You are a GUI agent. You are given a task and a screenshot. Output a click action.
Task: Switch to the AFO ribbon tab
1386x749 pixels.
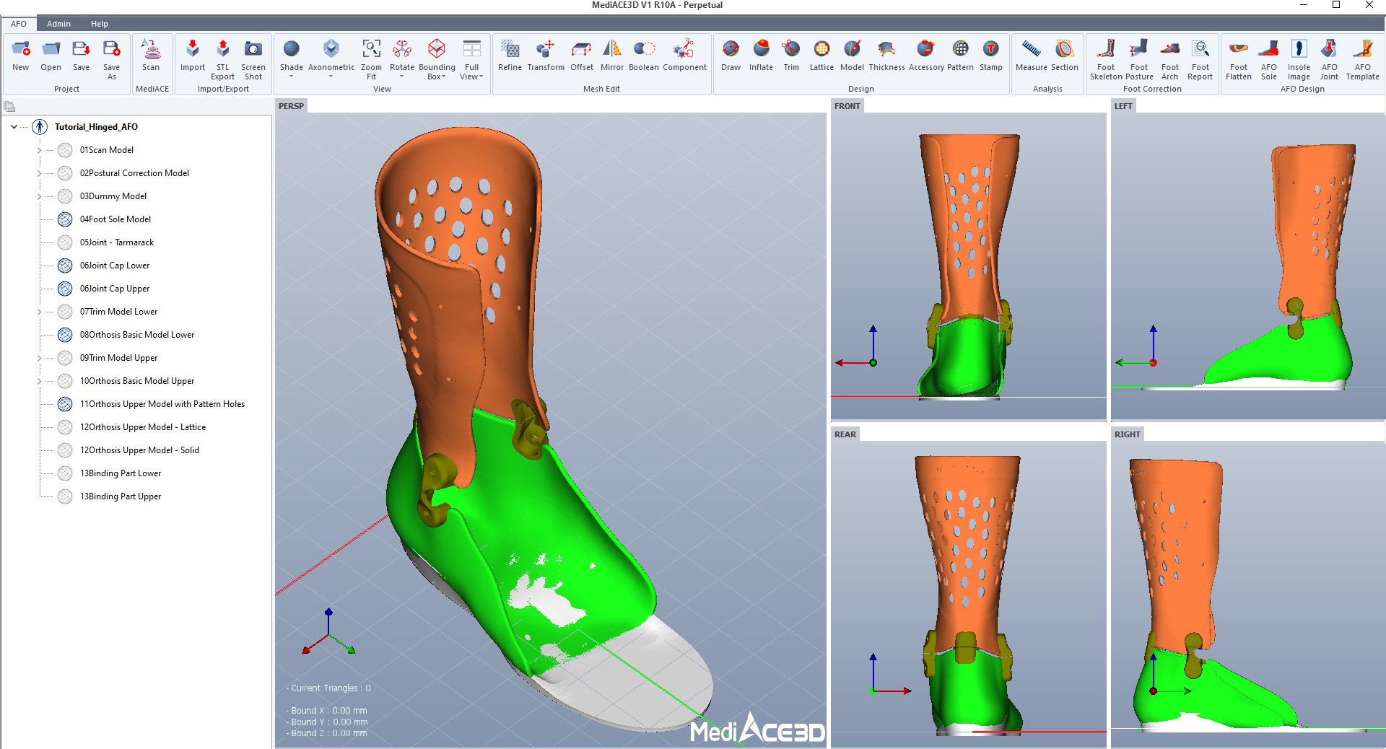(x=19, y=24)
